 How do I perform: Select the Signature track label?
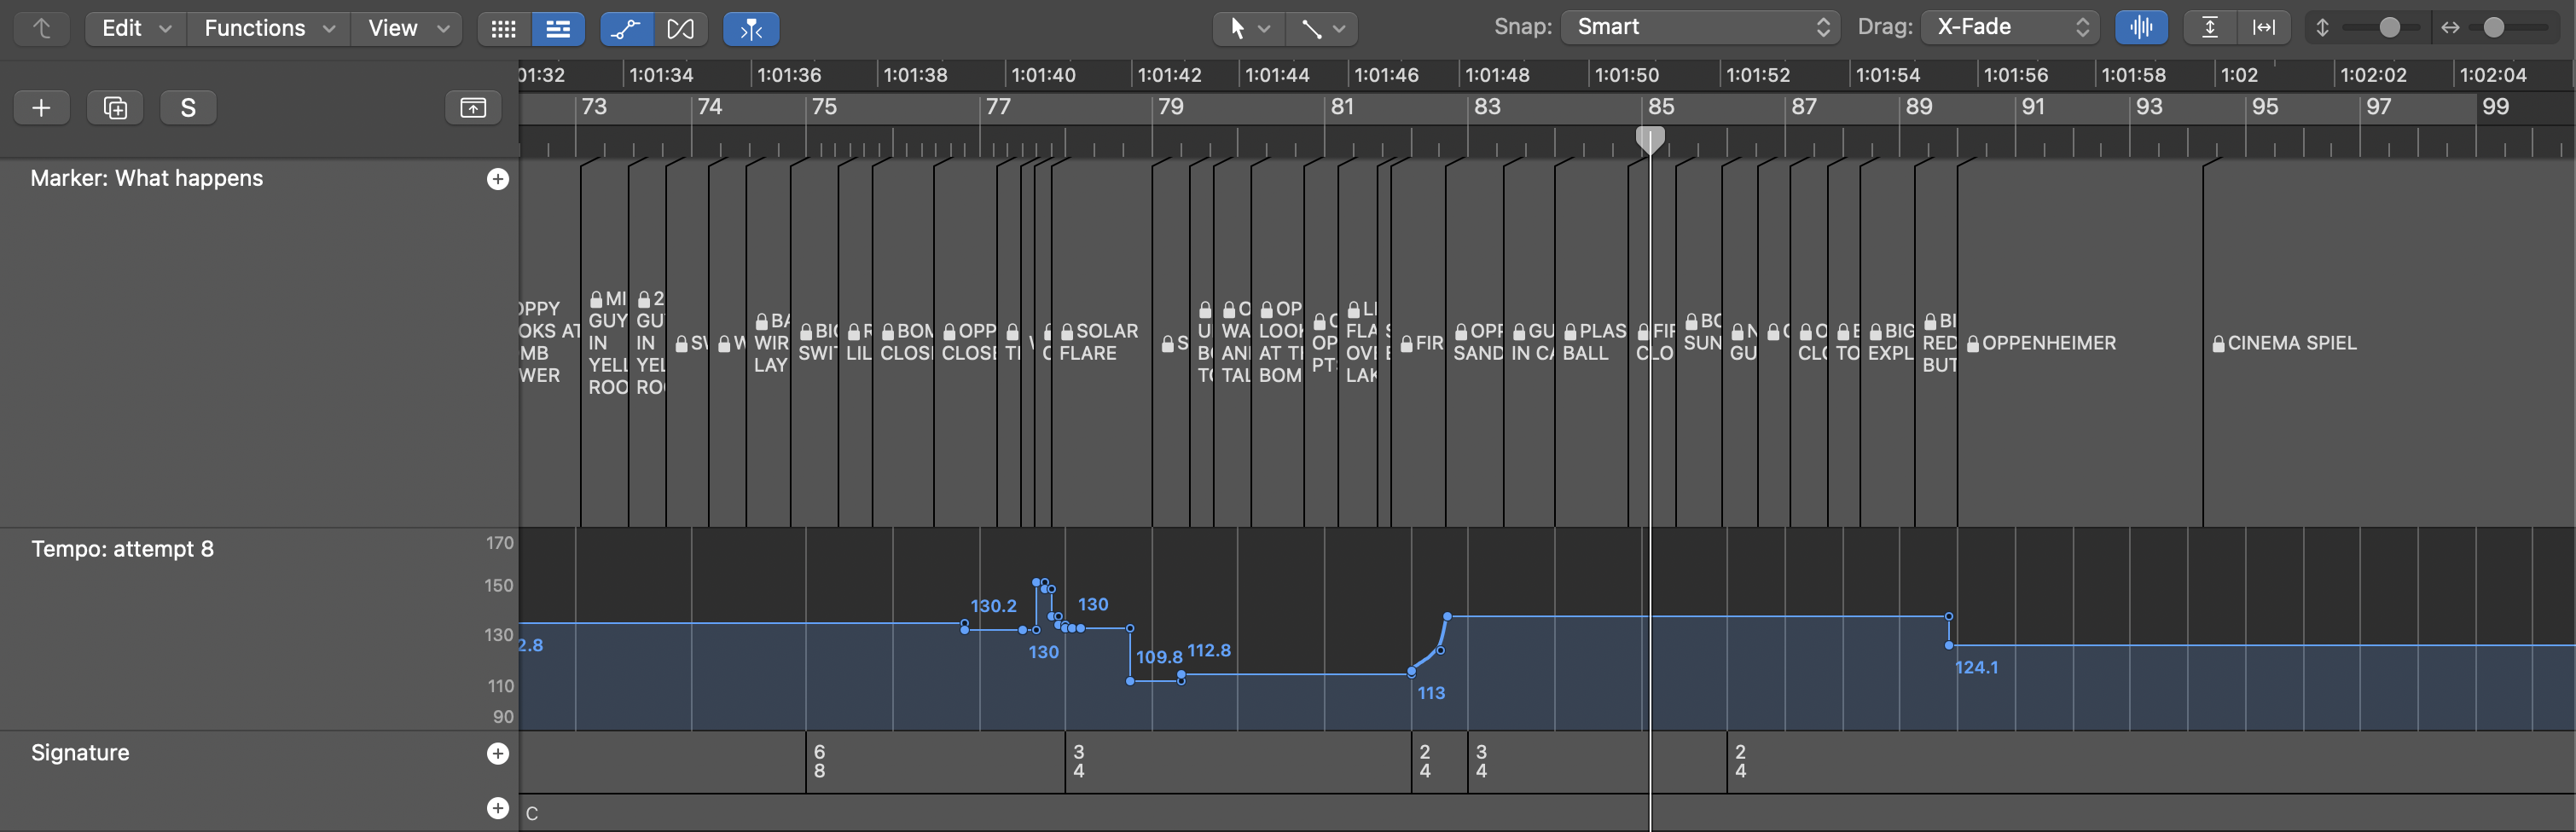point(80,753)
